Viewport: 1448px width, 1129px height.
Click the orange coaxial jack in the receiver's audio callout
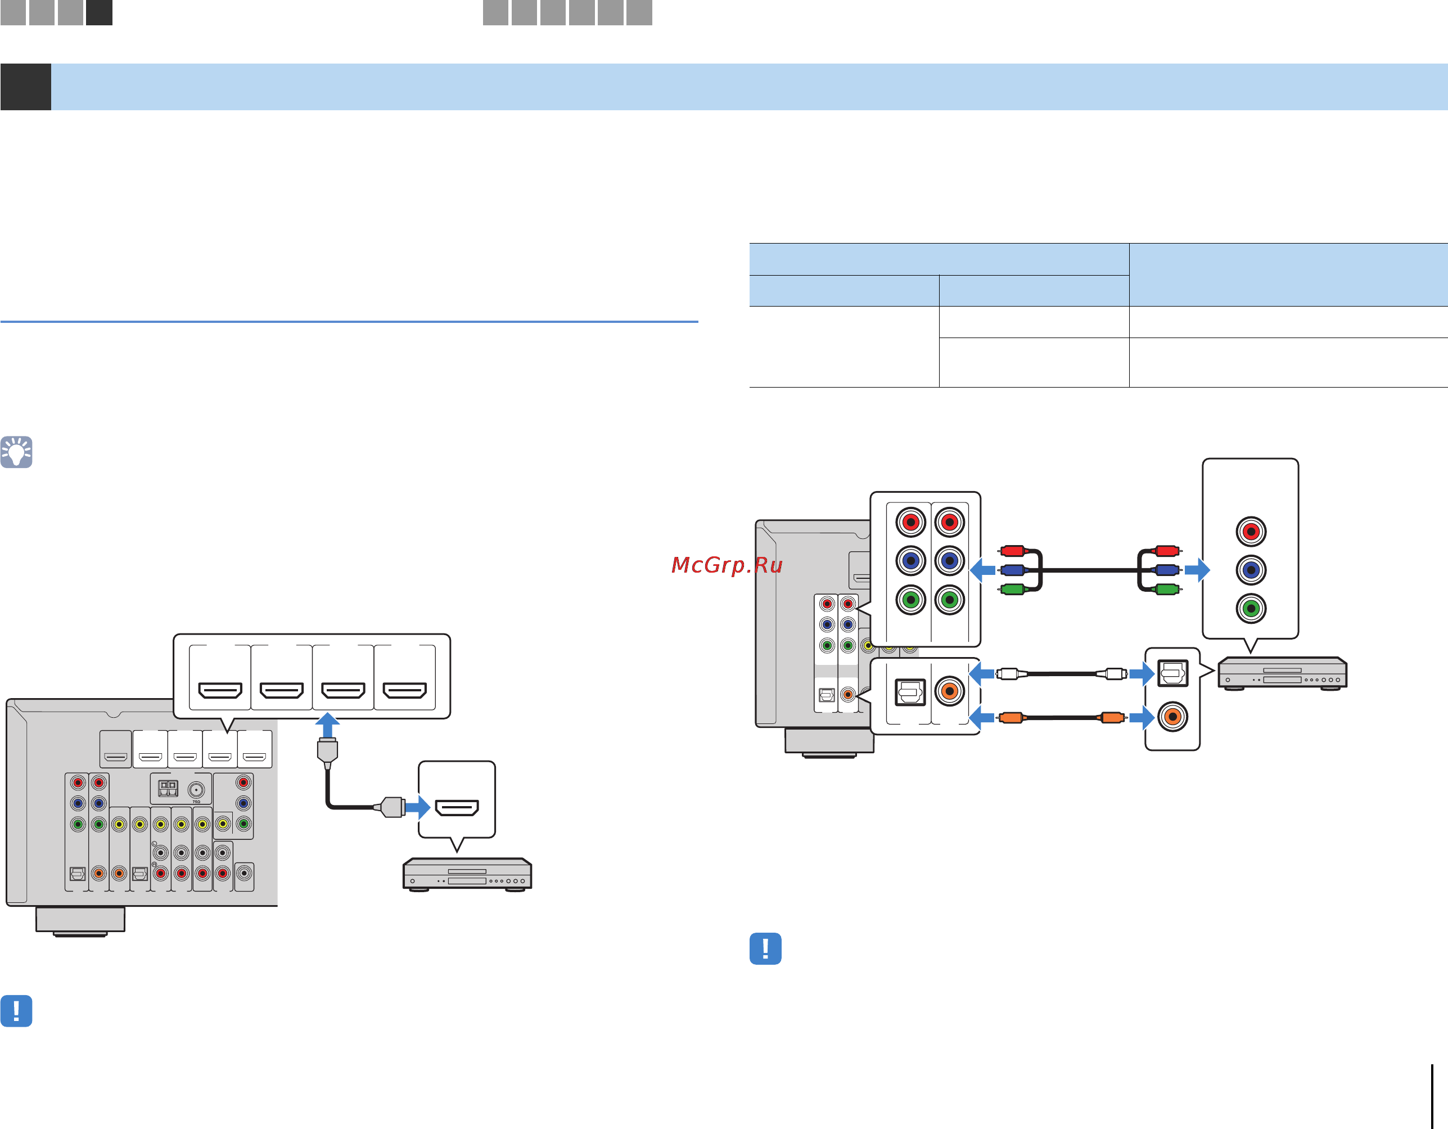tap(949, 691)
